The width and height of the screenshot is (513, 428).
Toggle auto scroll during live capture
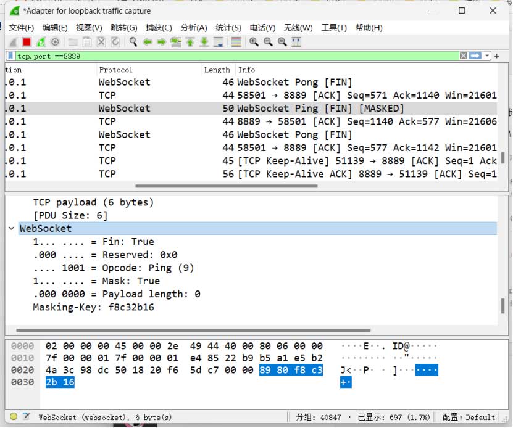(x=218, y=42)
